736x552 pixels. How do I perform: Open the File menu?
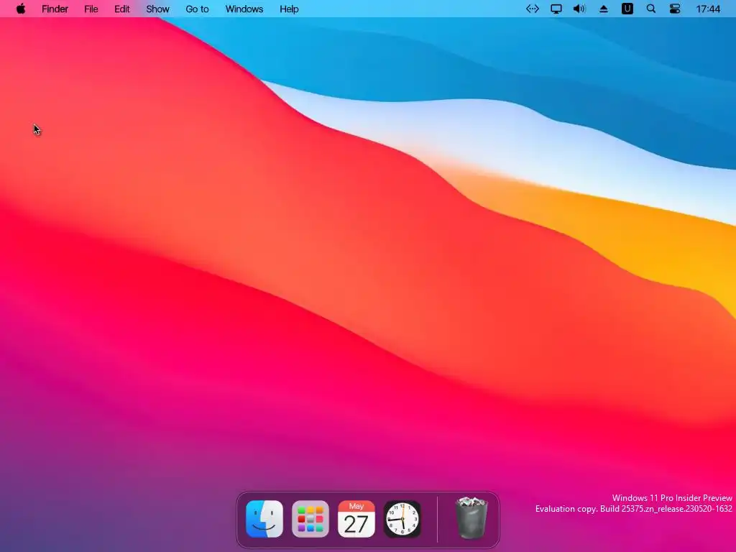[x=91, y=9]
